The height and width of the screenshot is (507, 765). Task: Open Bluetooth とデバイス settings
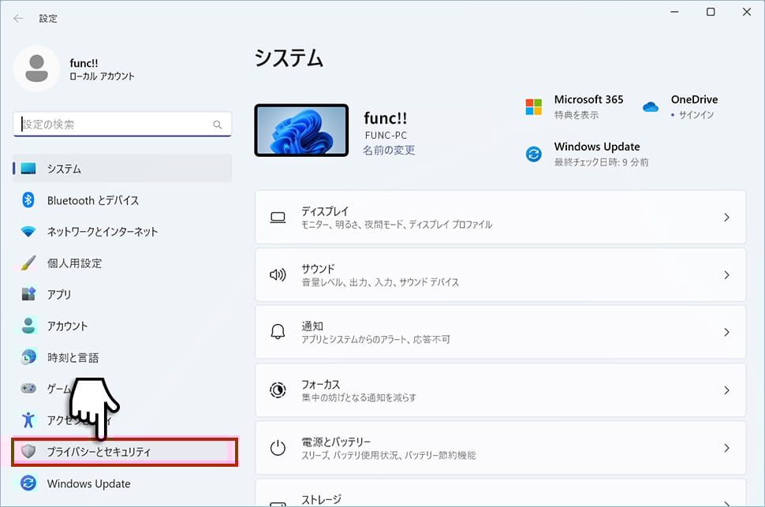122,200
